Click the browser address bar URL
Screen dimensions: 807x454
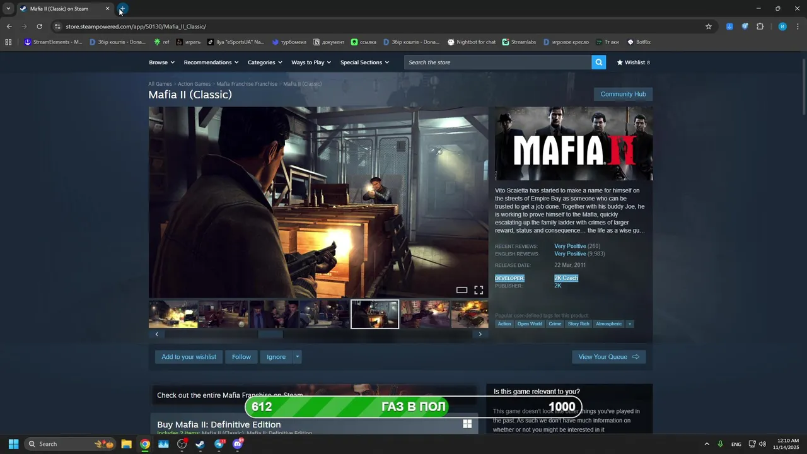[x=136, y=26]
